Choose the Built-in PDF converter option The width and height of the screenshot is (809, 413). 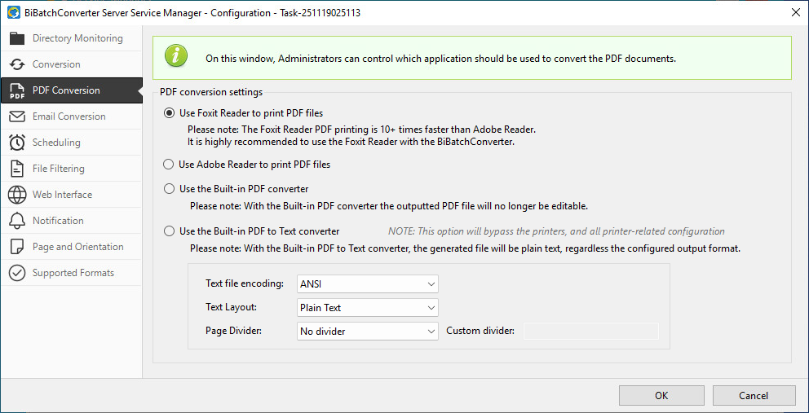pos(169,189)
